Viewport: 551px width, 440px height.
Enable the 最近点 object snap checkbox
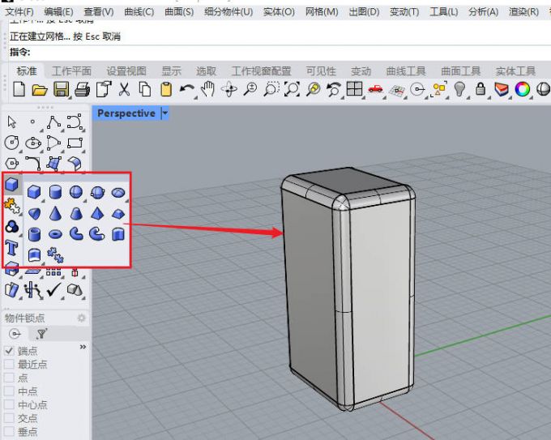point(9,364)
